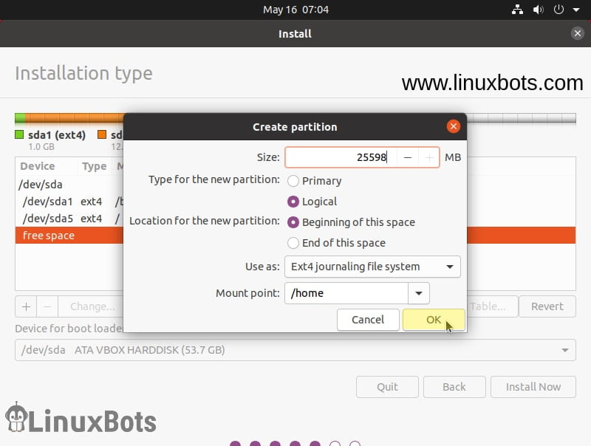Click the − icon to remove a partition
The image size is (591, 446).
tap(46, 306)
